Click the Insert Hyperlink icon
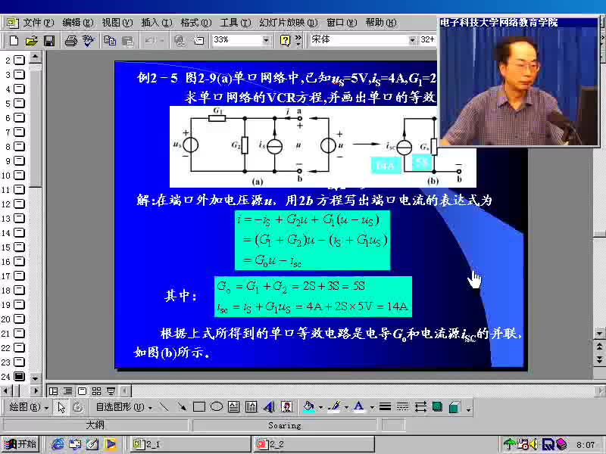 (180, 40)
